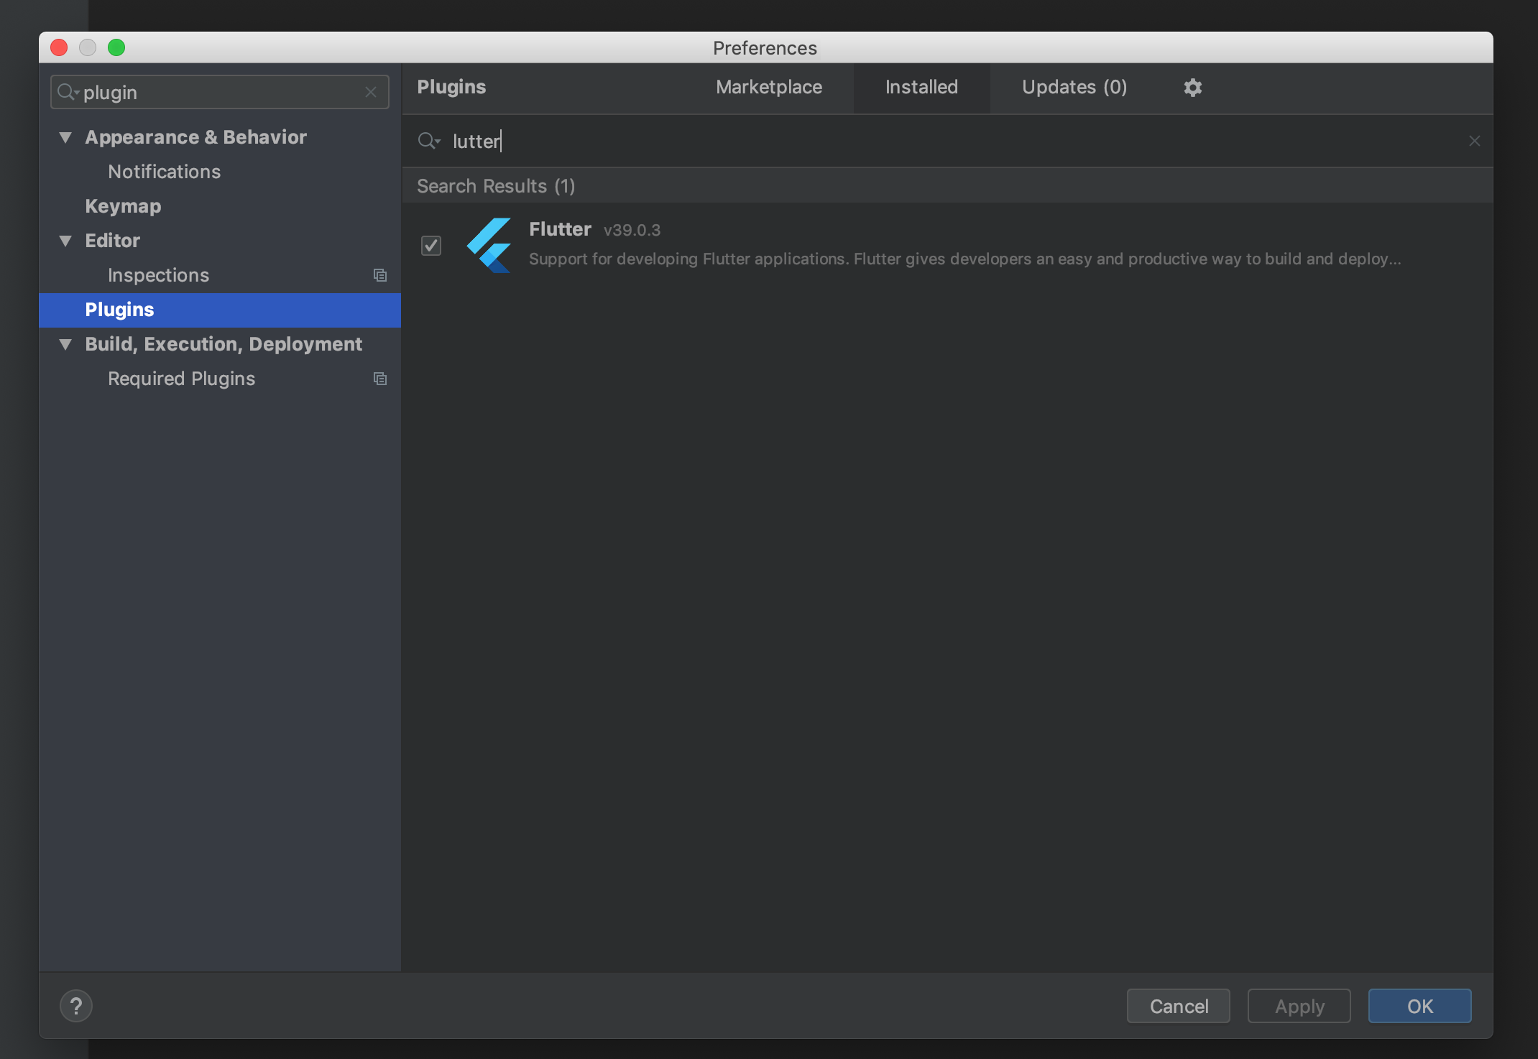Open Required Plugins settings

coord(181,379)
